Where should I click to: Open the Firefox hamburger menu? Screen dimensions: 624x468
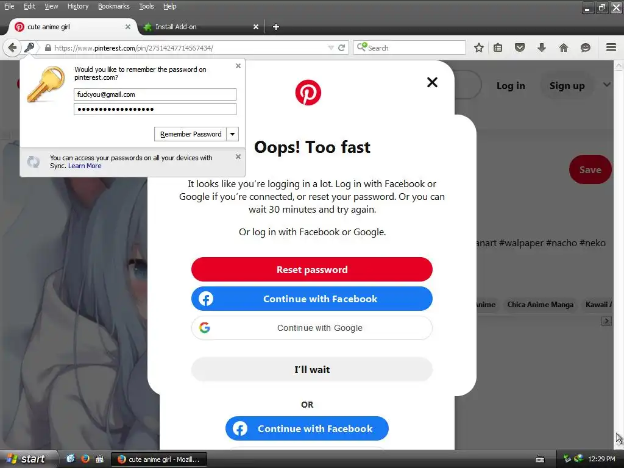click(611, 48)
